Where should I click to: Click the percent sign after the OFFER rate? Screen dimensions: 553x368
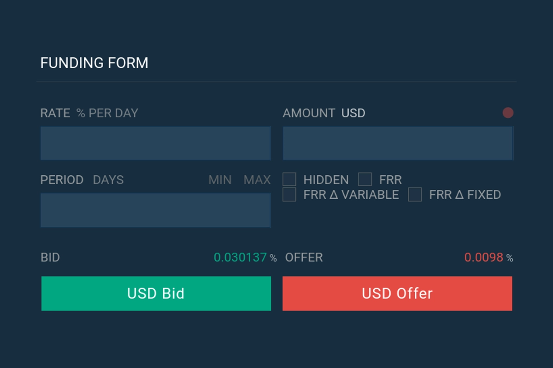[509, 258]
